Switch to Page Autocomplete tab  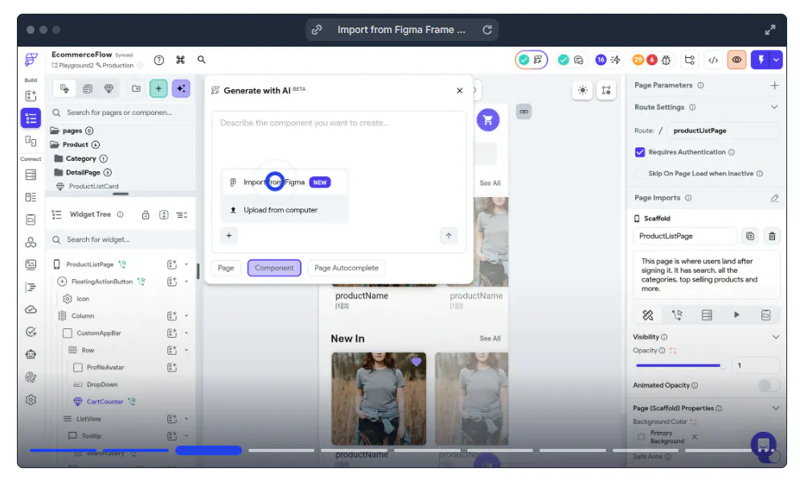[347, 268]
